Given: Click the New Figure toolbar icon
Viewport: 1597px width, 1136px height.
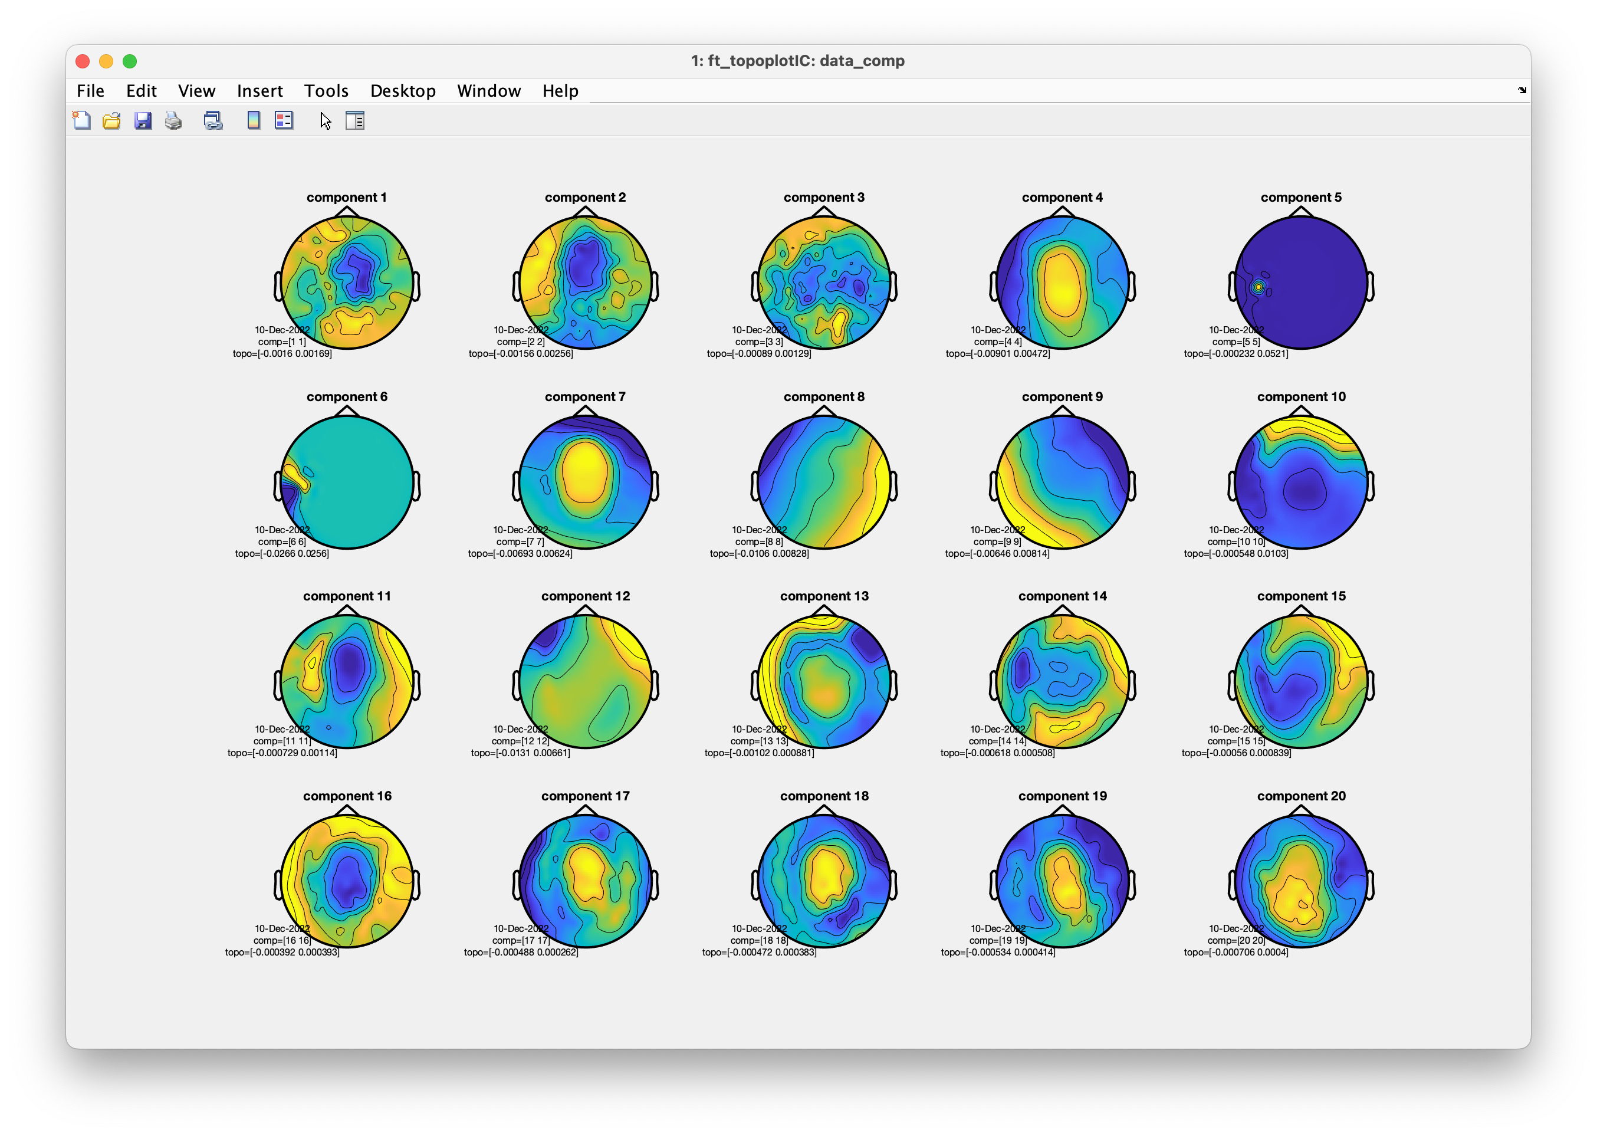Looking at the screenshot, I should coord(82,121).
